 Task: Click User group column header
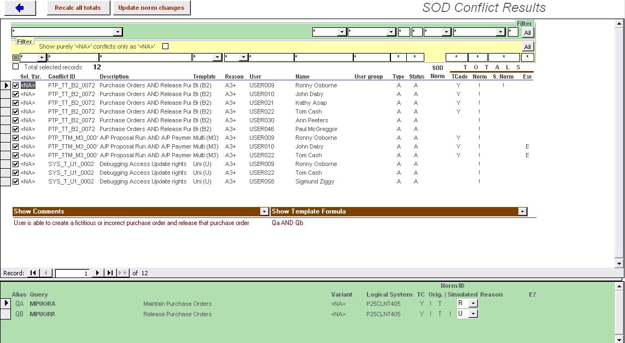click(x=369, y=76)
